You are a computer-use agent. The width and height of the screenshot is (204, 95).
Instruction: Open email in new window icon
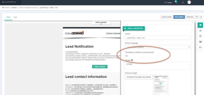point(197,17)
